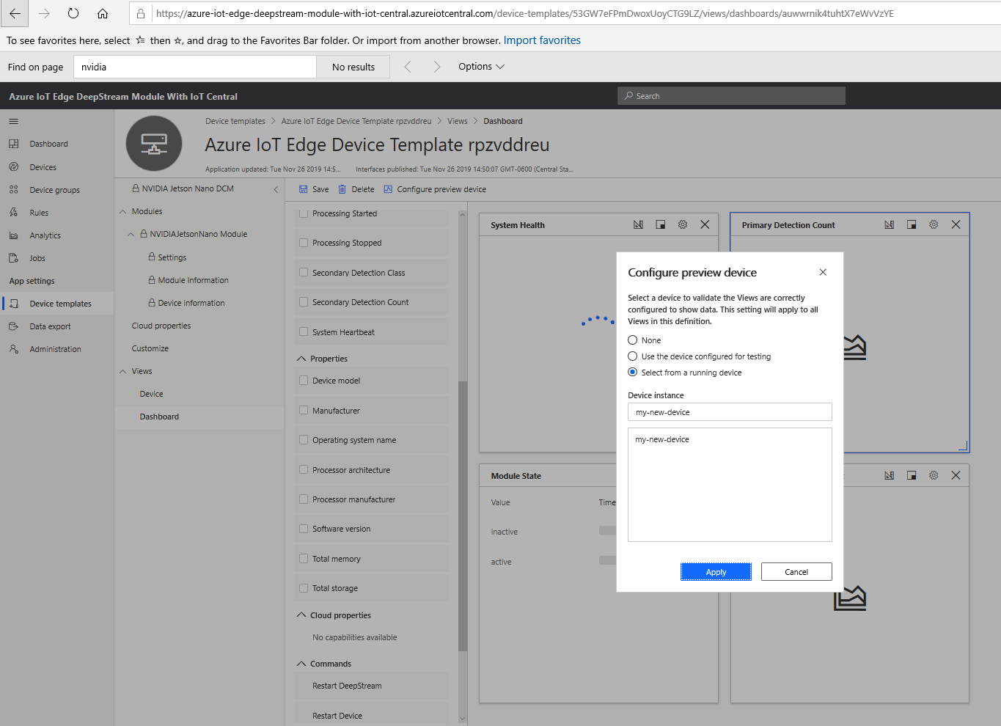Open System Health tile chart-type icon
Image resolution: width=1001 pixels, height=726 pixels.
click(638, 224)
